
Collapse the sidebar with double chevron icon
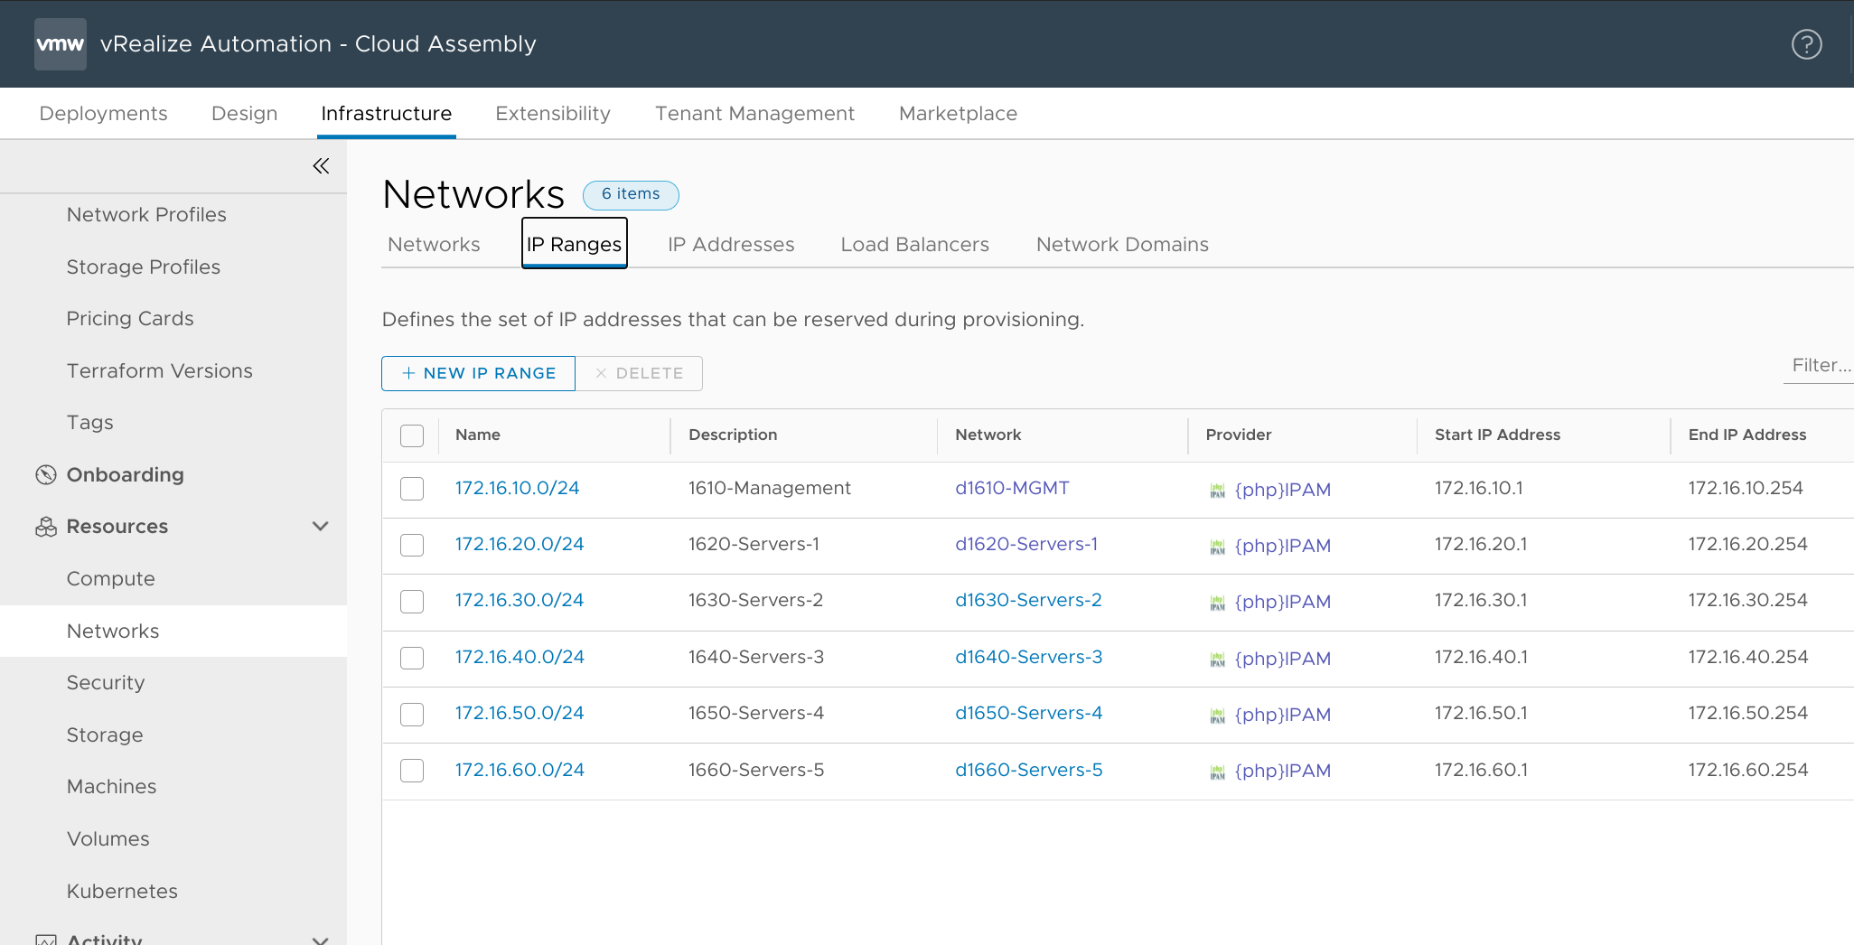(x=321, y=165)
